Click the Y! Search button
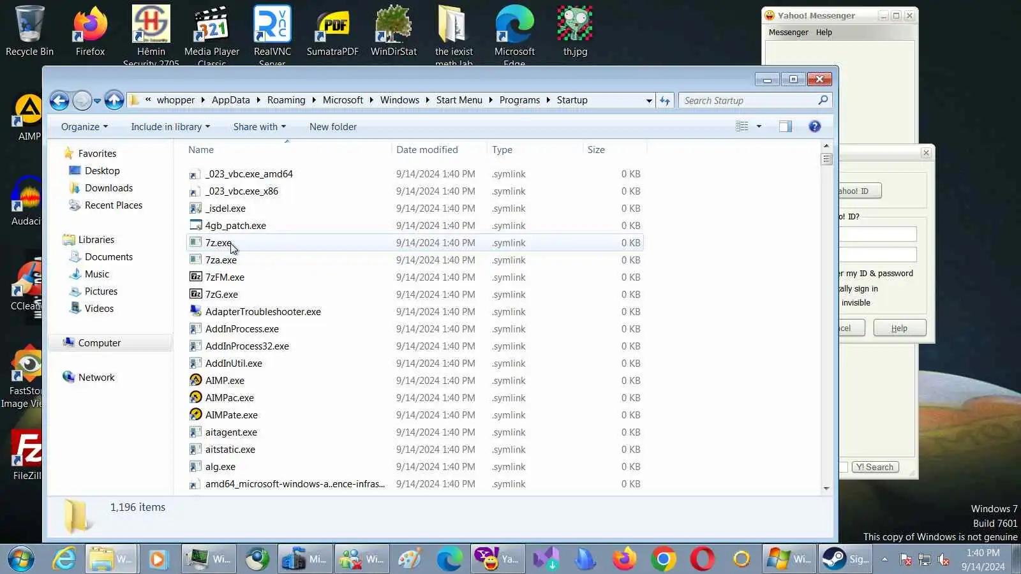 [874, 467]
